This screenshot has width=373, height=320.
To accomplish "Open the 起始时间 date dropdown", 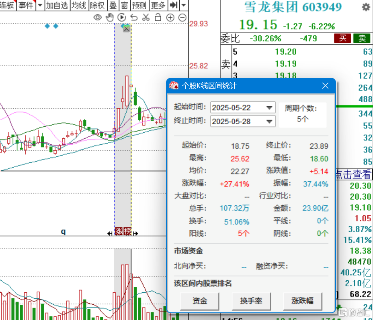I will (269, 107).
